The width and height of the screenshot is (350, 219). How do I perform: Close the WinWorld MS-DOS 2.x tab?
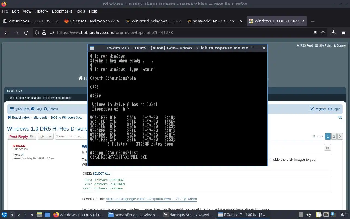(241, 21)
